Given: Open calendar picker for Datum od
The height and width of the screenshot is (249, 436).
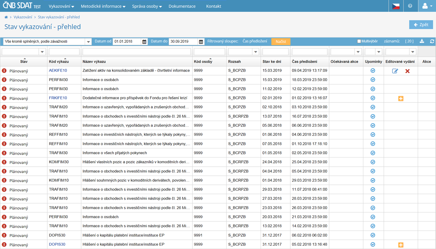Looking at the screenshot, I should 144,41.
